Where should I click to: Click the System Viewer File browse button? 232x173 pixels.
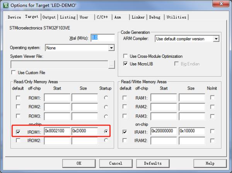point(112,65)
